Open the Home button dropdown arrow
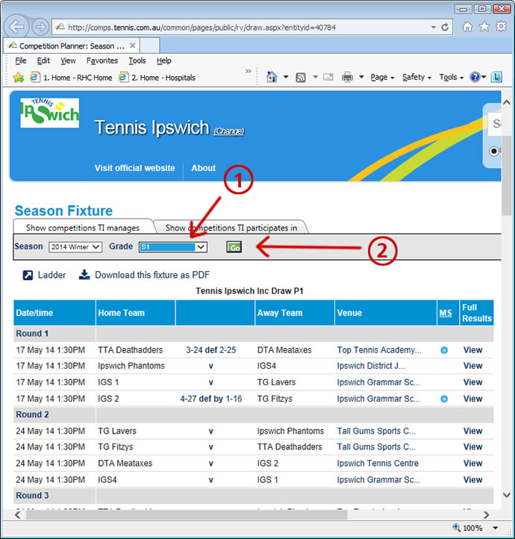 click(x=286, y=77)
